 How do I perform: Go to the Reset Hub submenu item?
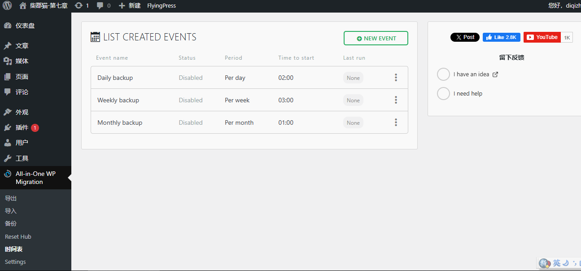click(18, 236)
